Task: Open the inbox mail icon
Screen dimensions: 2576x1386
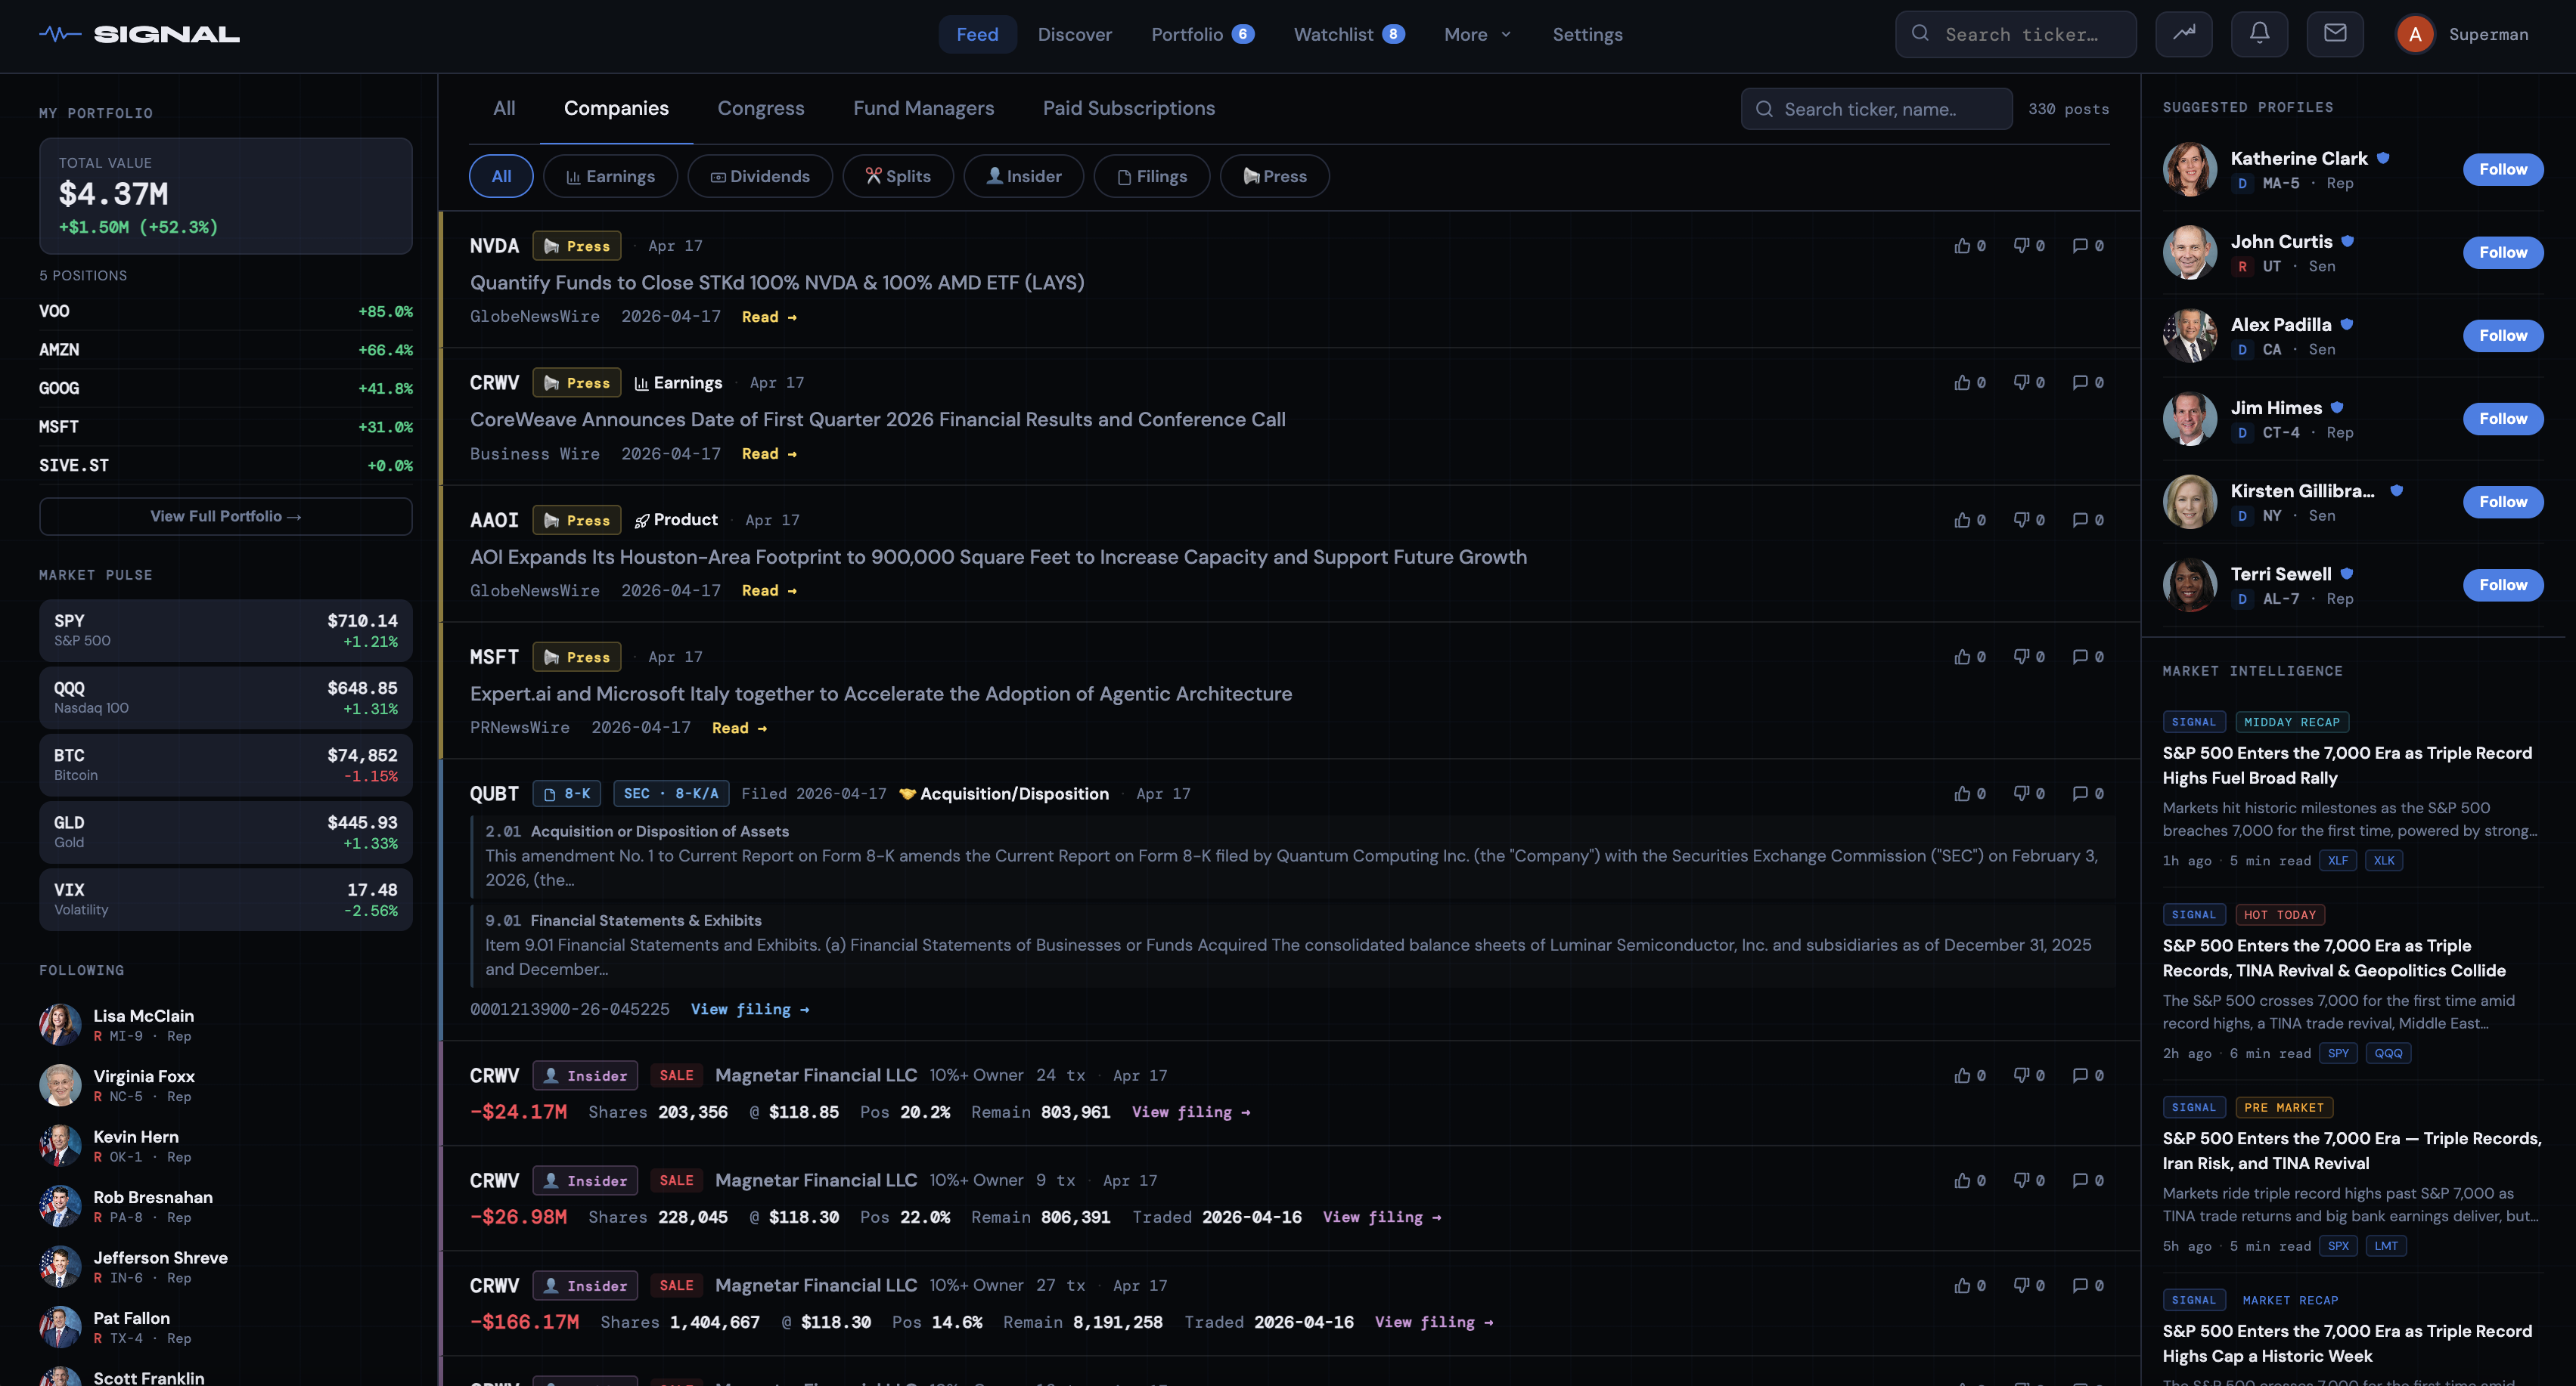Action: [2335, 33]
